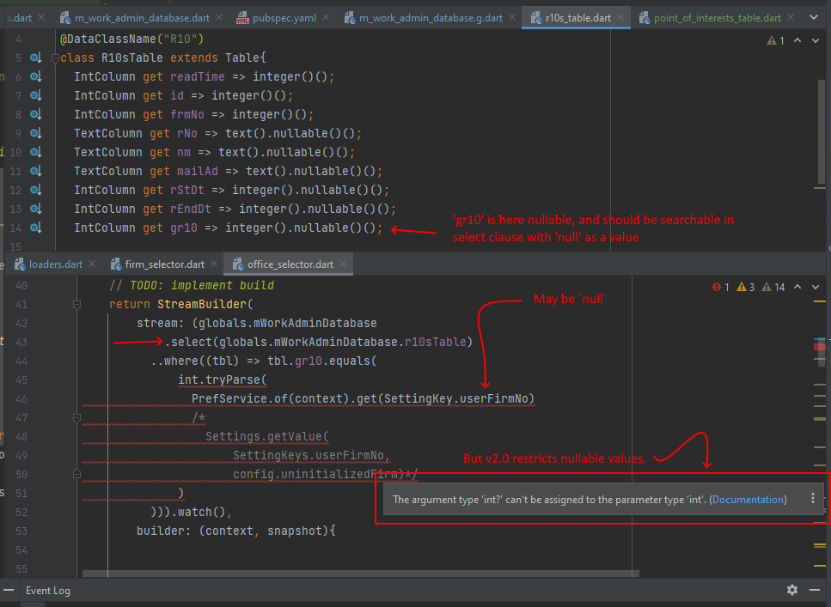Image resolution: width=831 pixels, height=607 pixels.
Task: Click the override gutter icon on line 14
Action: tap(36, 228)
